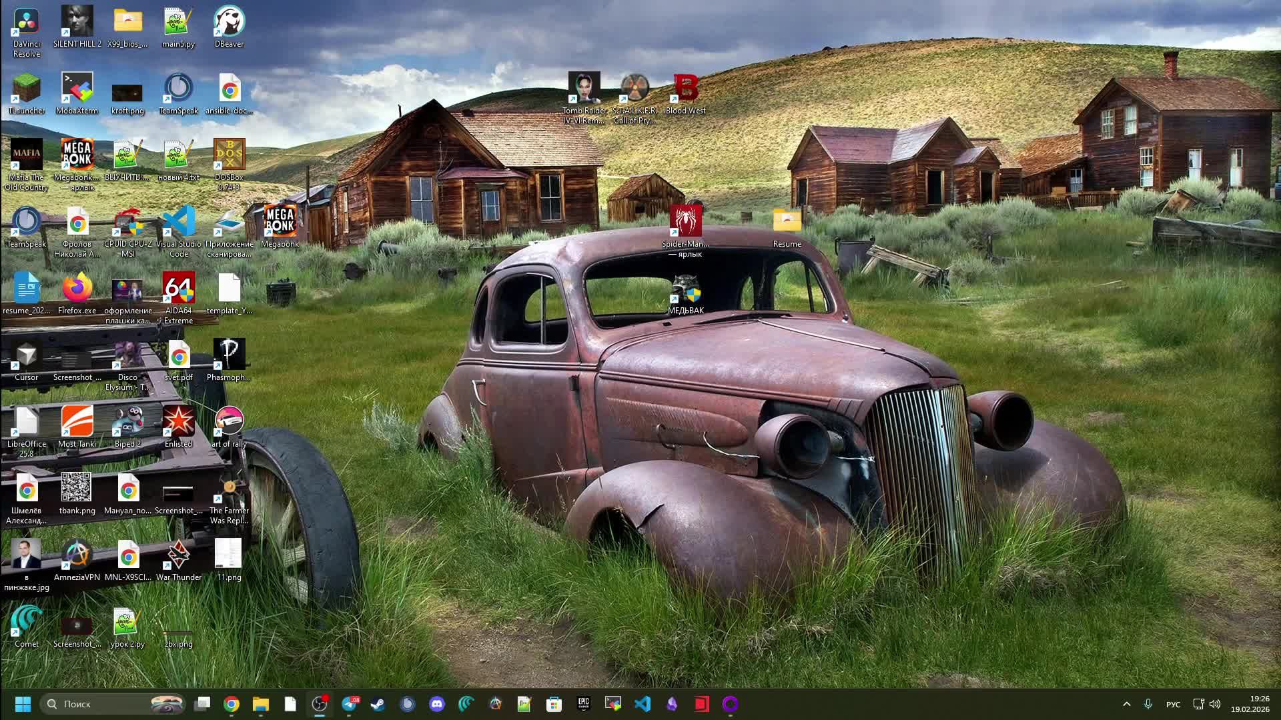
Task: Click the Поиск taskbar search field
Action: click(x=100, y=704)
